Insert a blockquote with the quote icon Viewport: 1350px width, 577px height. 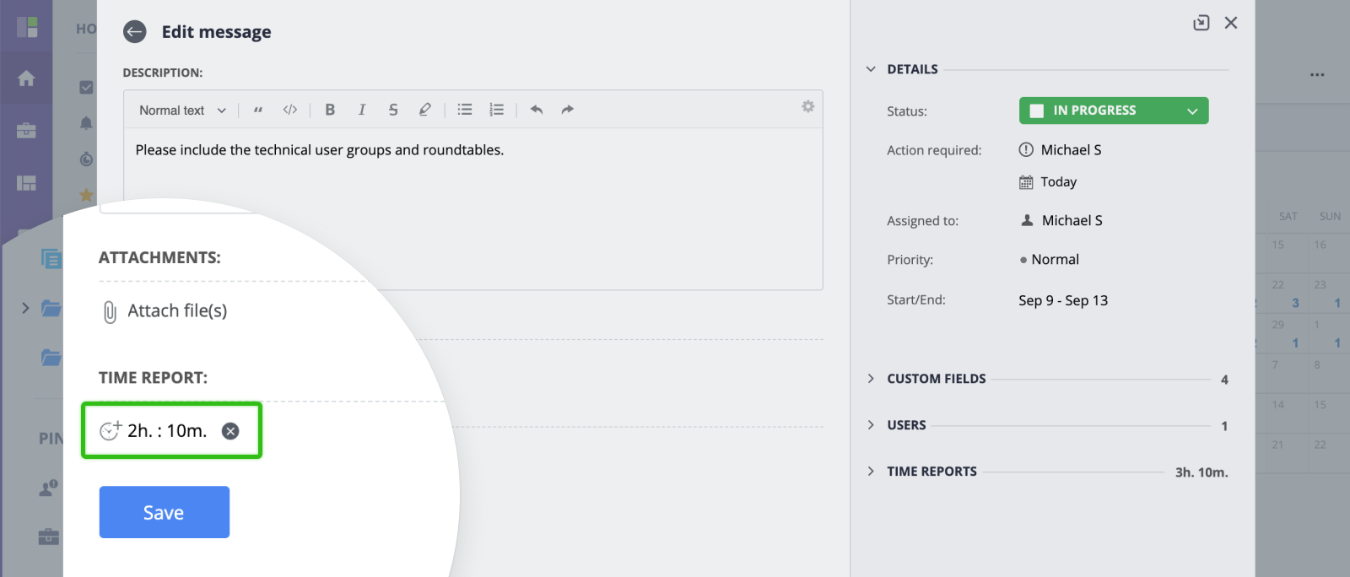tap(258, 110)
